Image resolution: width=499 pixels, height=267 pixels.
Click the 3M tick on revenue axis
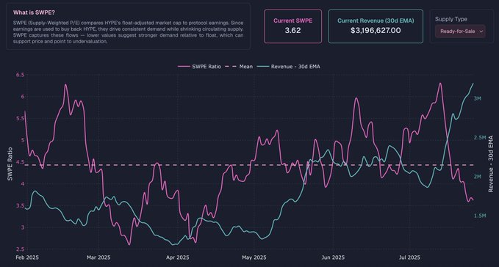point(478,99)
